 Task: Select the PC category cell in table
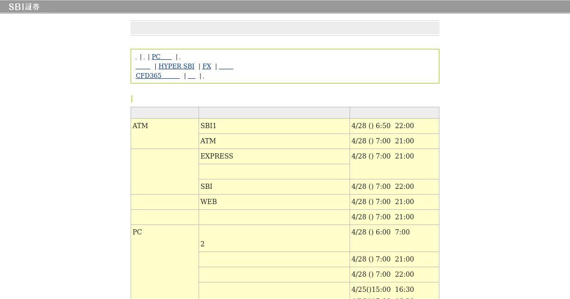pyautogui.click(x=165, y=262)
